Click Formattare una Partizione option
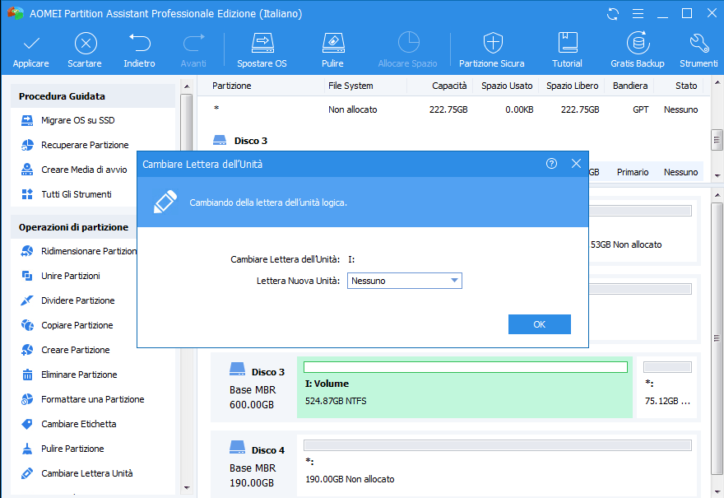The width and height of the screenshot is (724, 498). [x=92, y=399]
